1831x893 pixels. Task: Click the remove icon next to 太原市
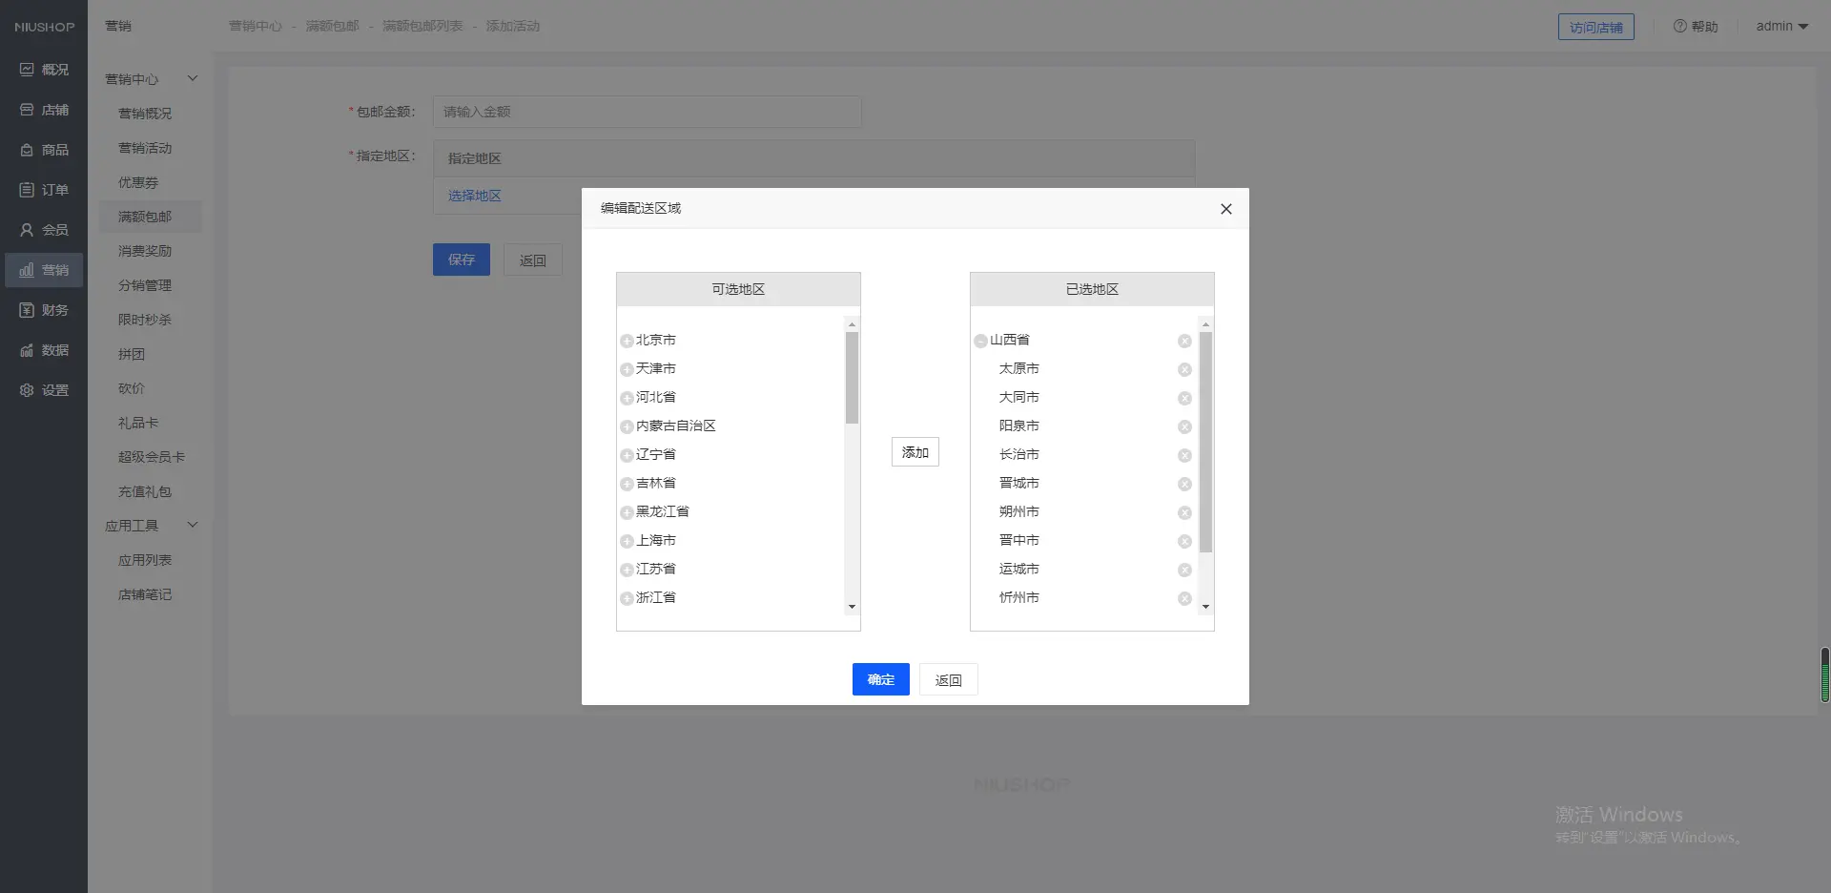(x=1184, y=369)
